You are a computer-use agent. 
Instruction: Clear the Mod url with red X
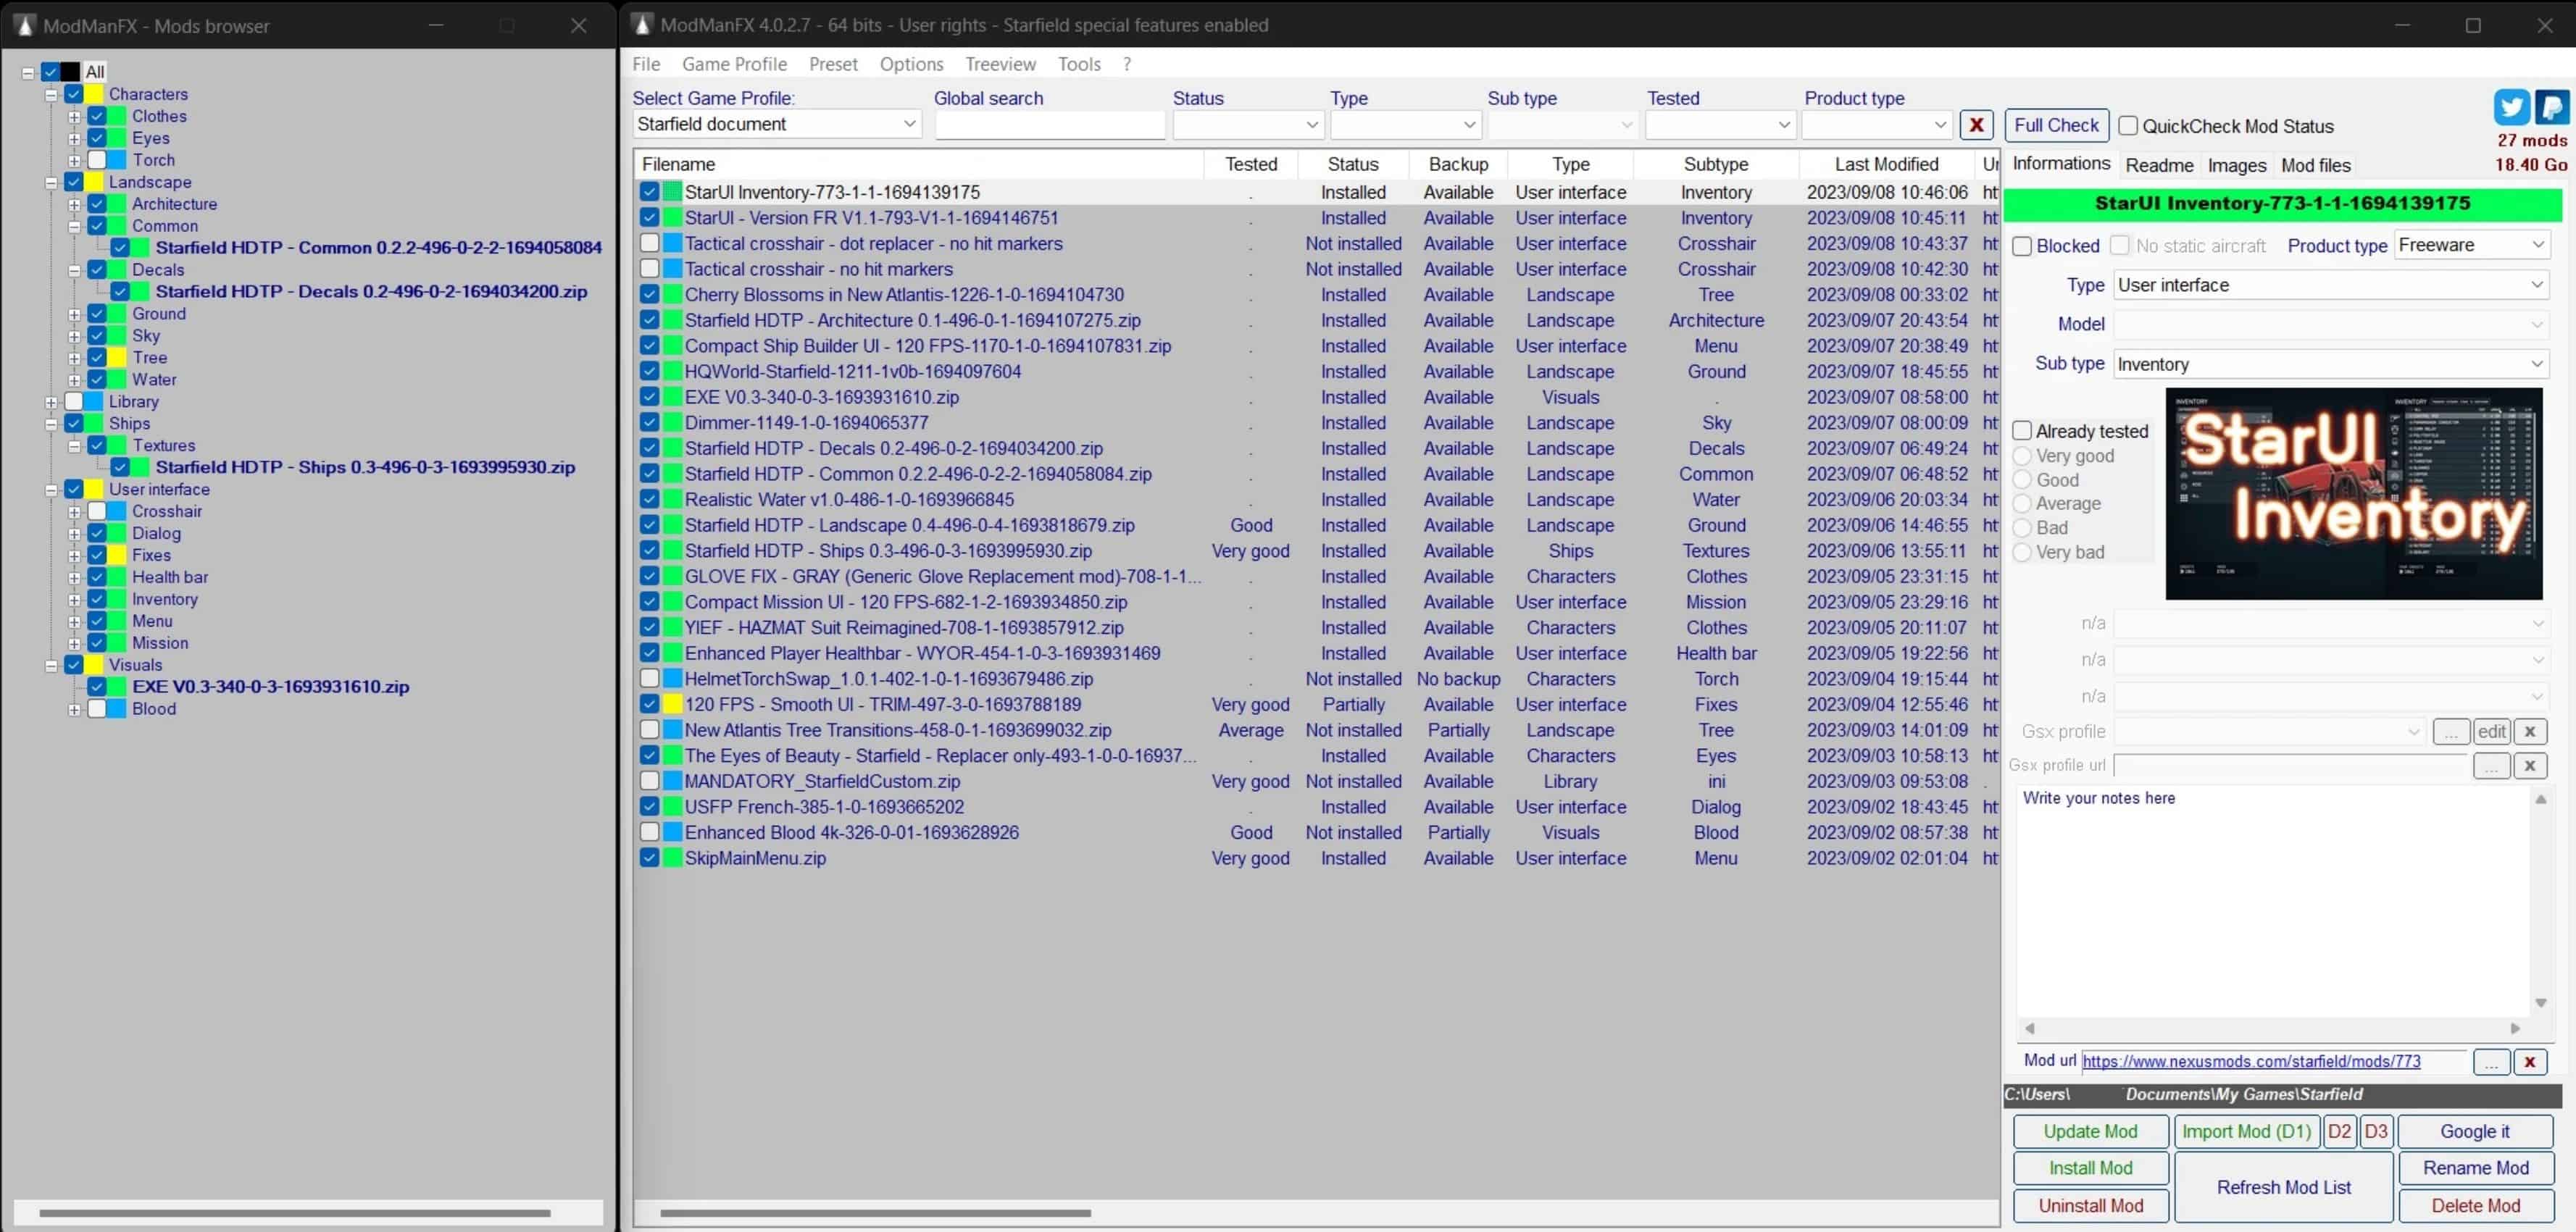2529,1061
